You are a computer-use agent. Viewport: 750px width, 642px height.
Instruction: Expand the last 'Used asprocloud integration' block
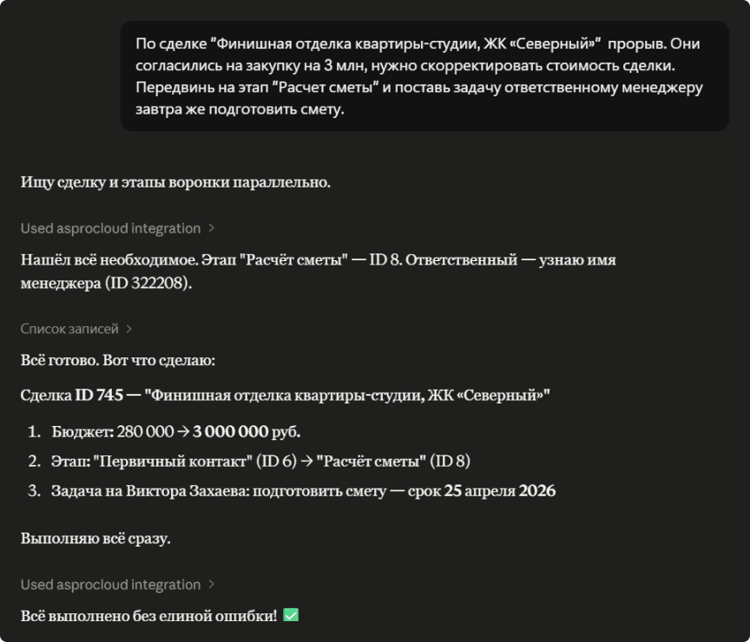(x=110, y=585)
